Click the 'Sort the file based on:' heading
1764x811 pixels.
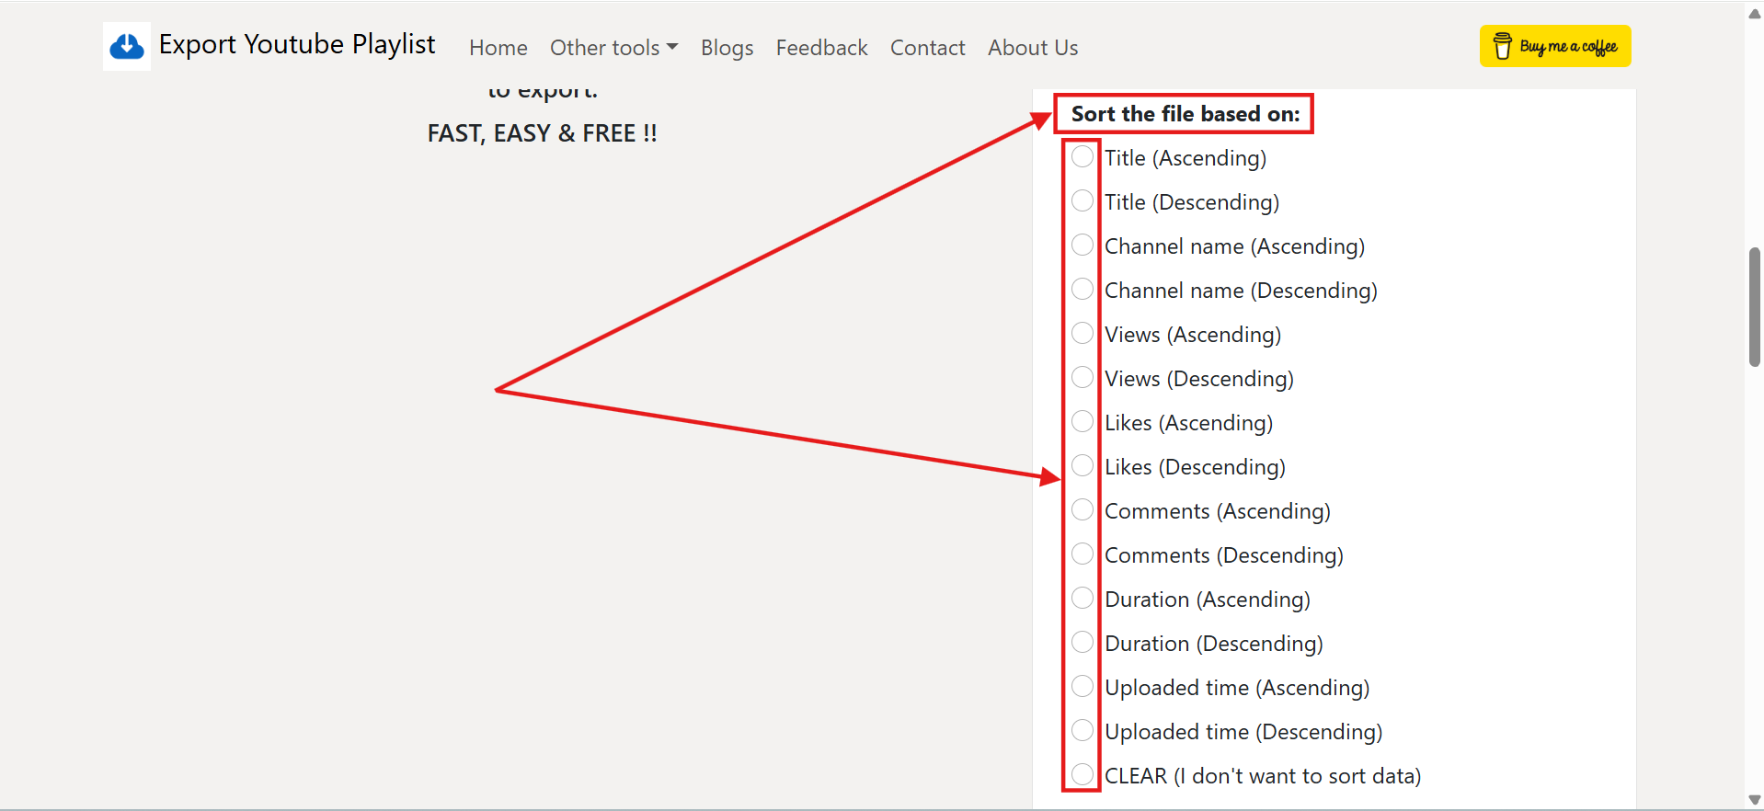pyautogui.click(x=1185, y=114)
